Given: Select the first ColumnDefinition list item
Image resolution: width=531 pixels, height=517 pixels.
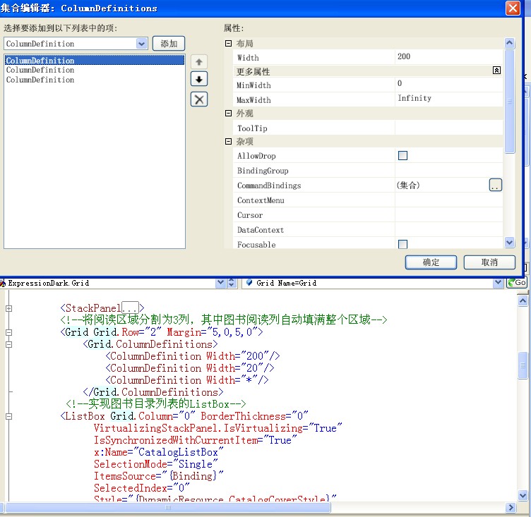Looking at the screenshot, I should (95, 60).
